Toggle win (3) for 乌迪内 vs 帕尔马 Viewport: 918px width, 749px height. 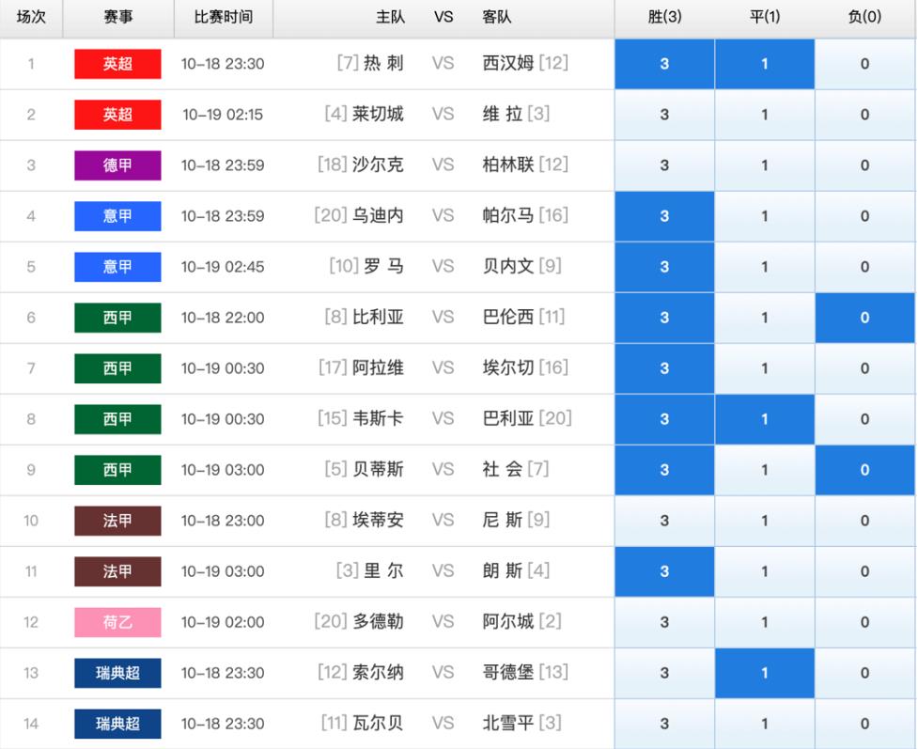tap(664, 216)
